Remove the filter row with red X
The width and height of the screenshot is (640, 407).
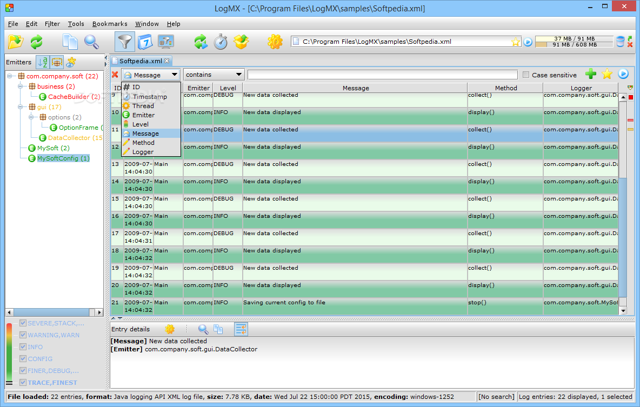tap(115, 74)
